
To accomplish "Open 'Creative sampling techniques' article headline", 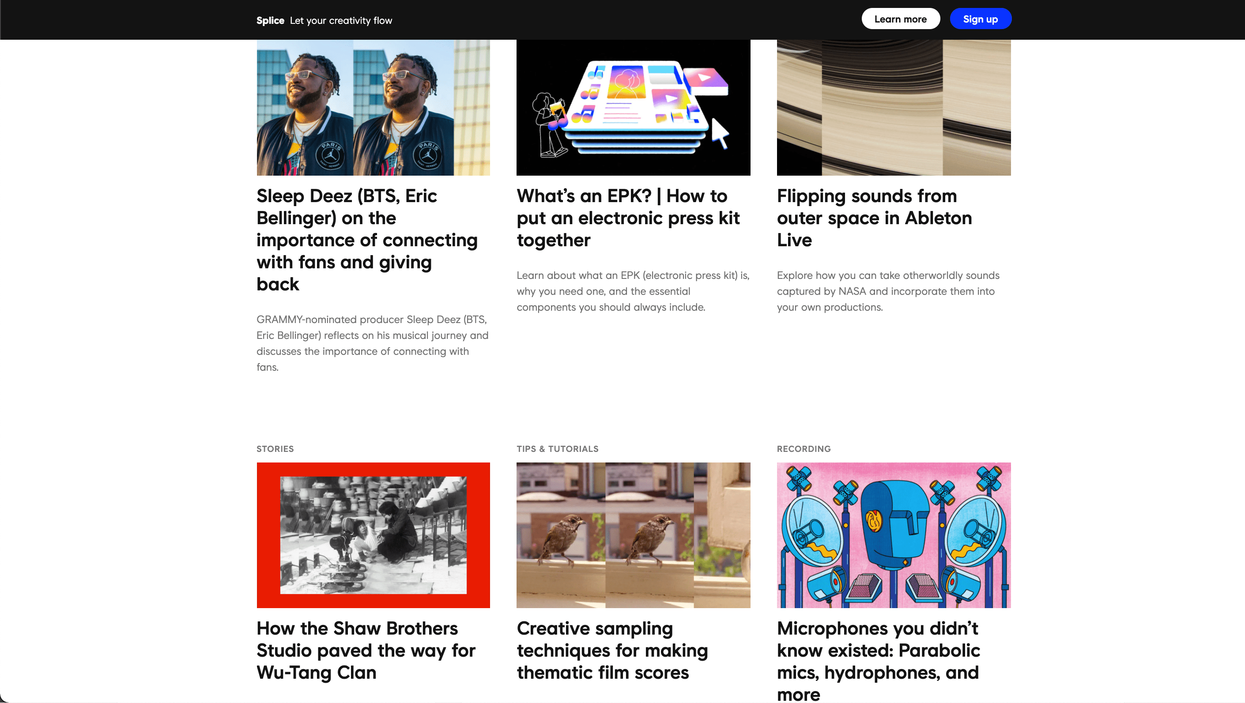I will pos(612,650).
